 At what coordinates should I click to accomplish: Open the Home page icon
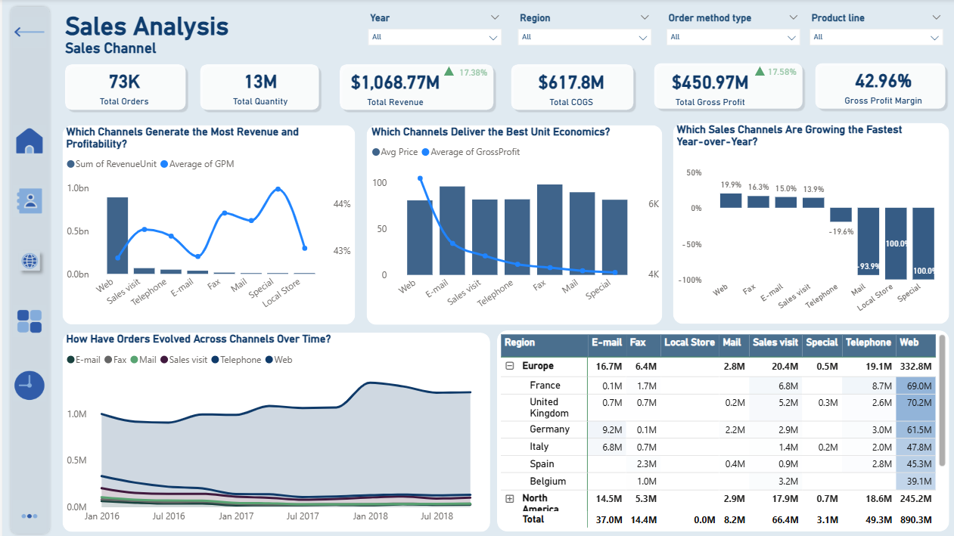[x=30, y=141]
